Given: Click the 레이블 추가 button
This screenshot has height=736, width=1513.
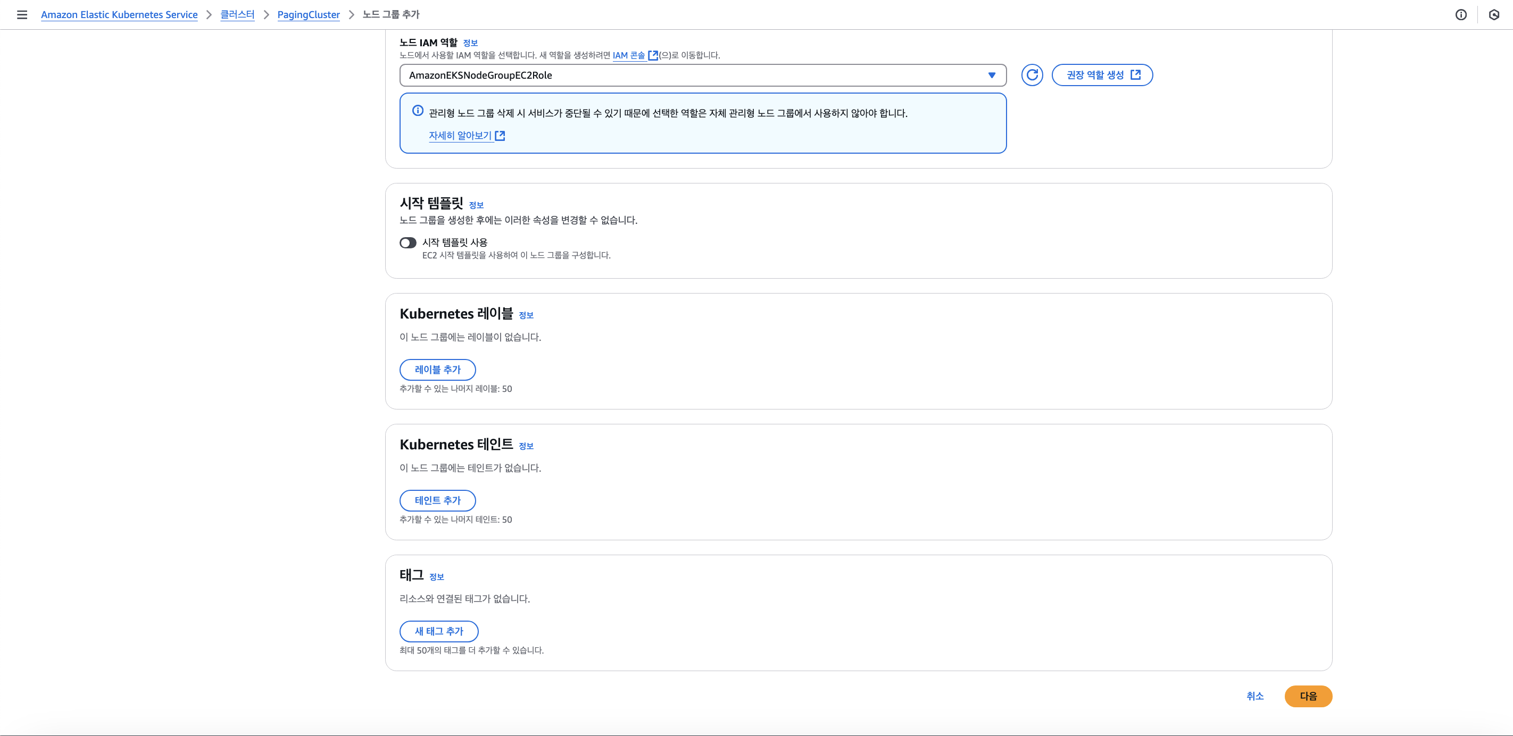Looking at the screenshot, I should [x=438, y=370].
